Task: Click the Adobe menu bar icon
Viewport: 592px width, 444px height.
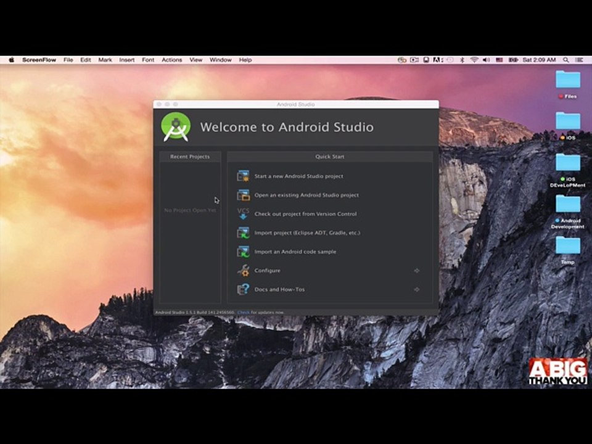Action: (438, 60)
